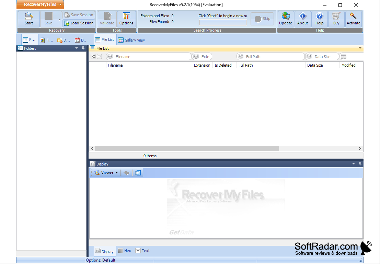Click the Skip search button
Viewport: 380px width, 264px height.
point(262,19)
